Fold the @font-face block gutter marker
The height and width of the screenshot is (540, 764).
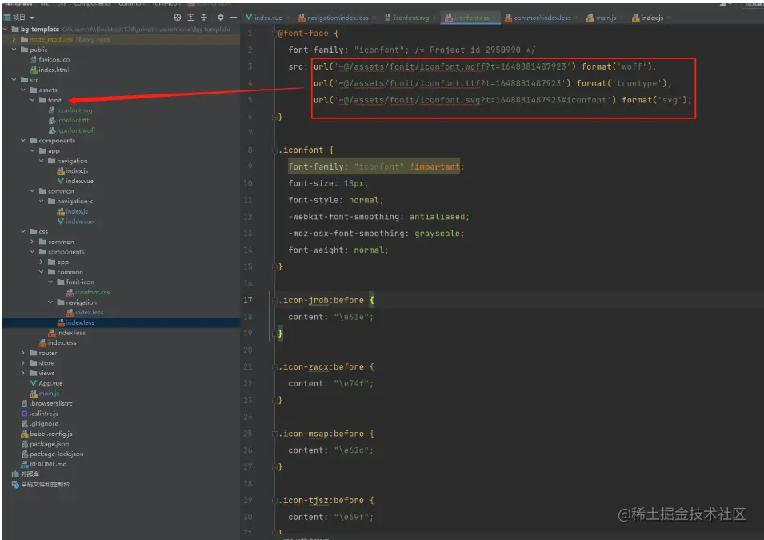pos(275,34)
